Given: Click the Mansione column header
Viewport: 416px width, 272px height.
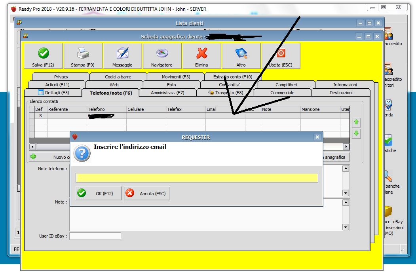Looking at the screenshot, I should (320, 109).
